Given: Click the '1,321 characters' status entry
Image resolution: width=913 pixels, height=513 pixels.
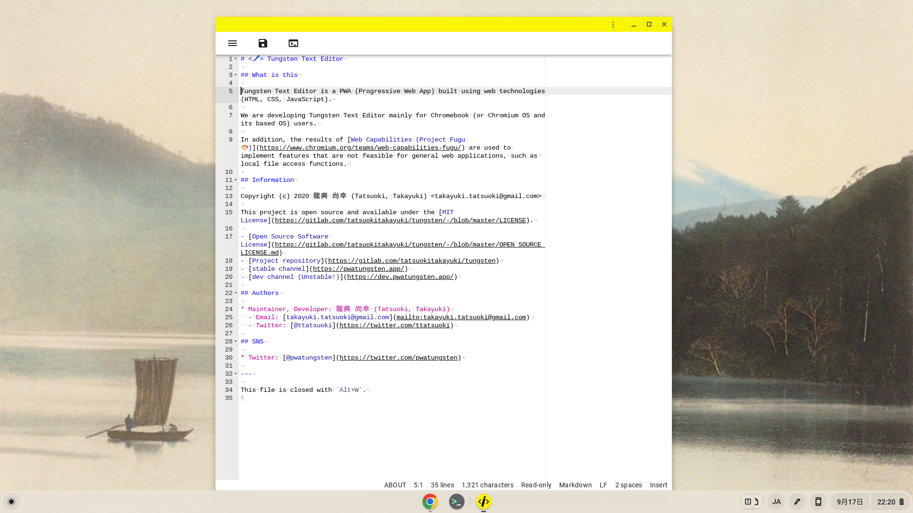Looking at the screenshot, I should [487, 485].
